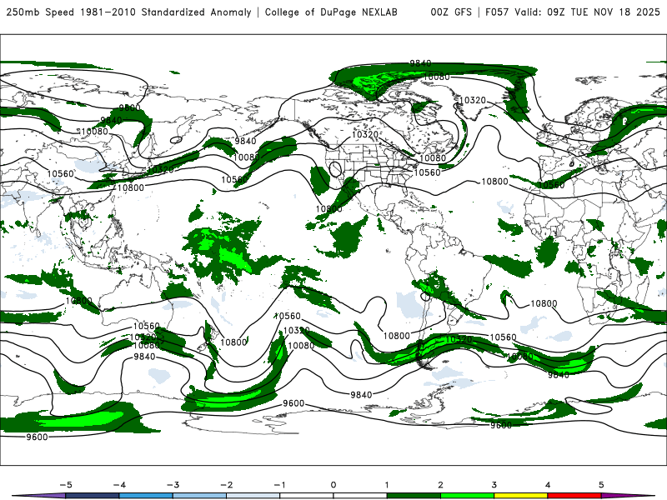This screenshot has height=500, width=667.
Task: Click the "10800" contour label over the North Atlantic
Action: [x=494, y=182]
